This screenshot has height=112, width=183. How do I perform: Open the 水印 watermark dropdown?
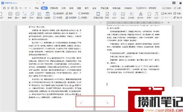coord(114,15)
